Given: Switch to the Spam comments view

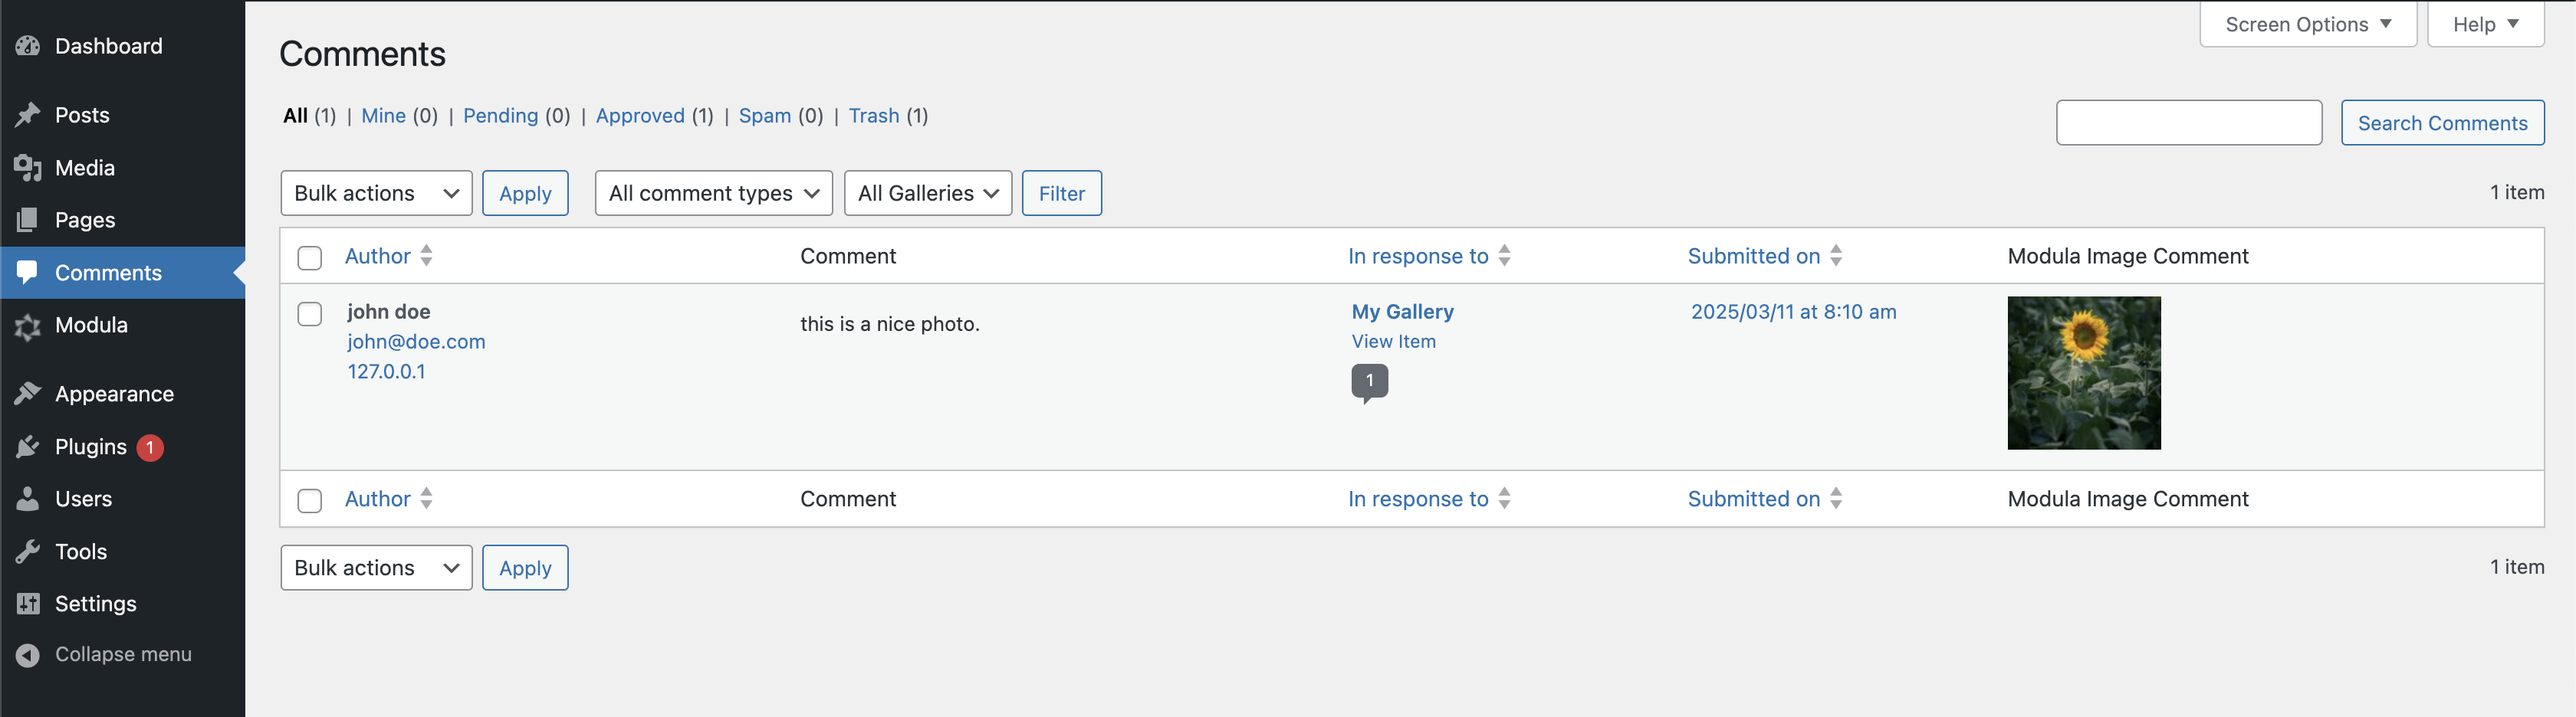Looking at the screenshot, I should point(765,116).
